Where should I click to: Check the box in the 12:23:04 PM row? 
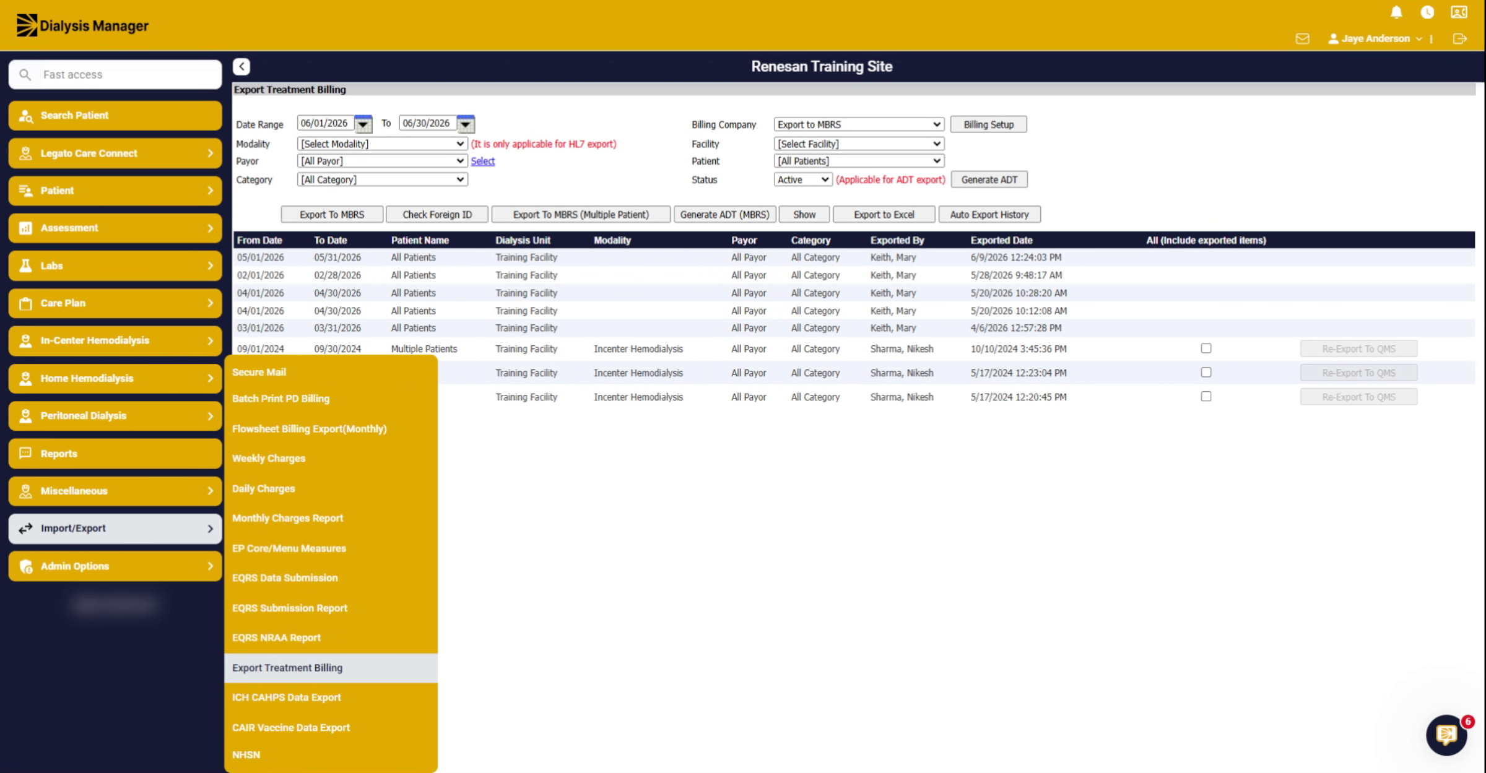click(1206, 373)
